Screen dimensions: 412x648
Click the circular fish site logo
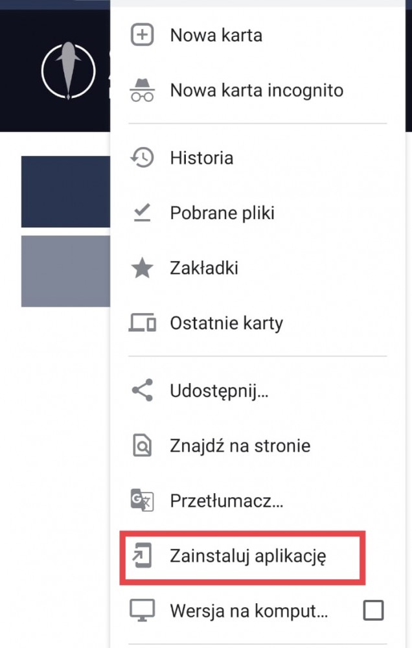[68, 71]
